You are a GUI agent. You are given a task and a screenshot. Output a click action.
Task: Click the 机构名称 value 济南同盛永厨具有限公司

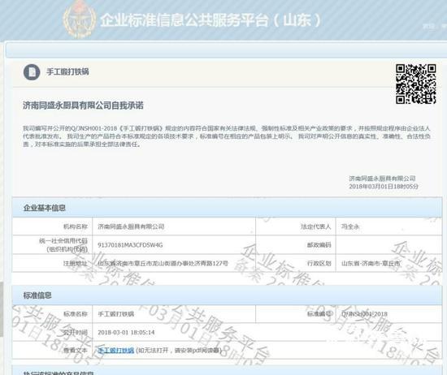click(x=131, y=226)
